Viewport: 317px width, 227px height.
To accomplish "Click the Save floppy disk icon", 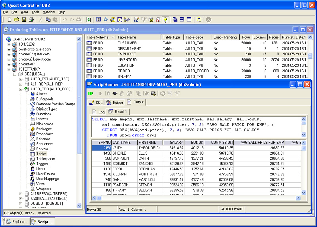I will click(24, 19).
